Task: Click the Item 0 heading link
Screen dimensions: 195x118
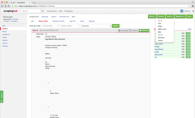Action: [x=35, y=30]
